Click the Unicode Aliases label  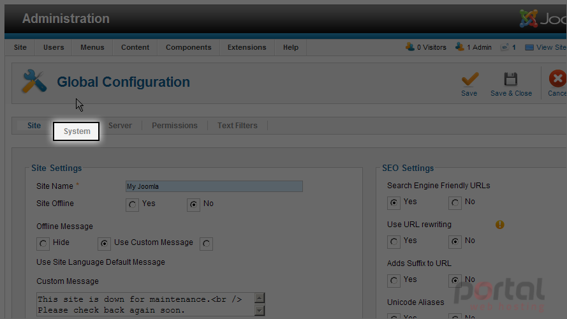(x=415, y=302)
